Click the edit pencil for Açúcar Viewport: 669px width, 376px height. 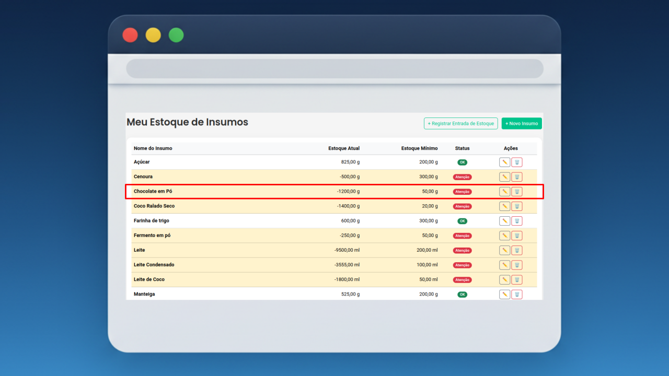click(x=504, y=162)
